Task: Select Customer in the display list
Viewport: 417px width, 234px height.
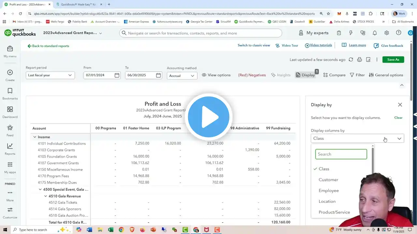Action: [x=328, y=180]
